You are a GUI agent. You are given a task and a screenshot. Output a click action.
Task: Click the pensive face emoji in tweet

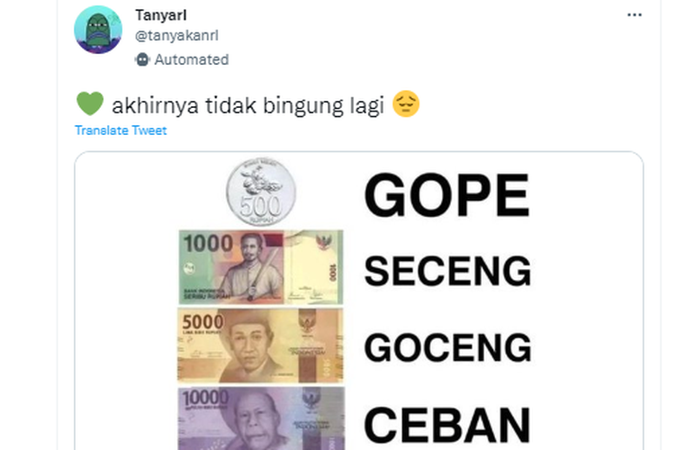click(406, 103)
